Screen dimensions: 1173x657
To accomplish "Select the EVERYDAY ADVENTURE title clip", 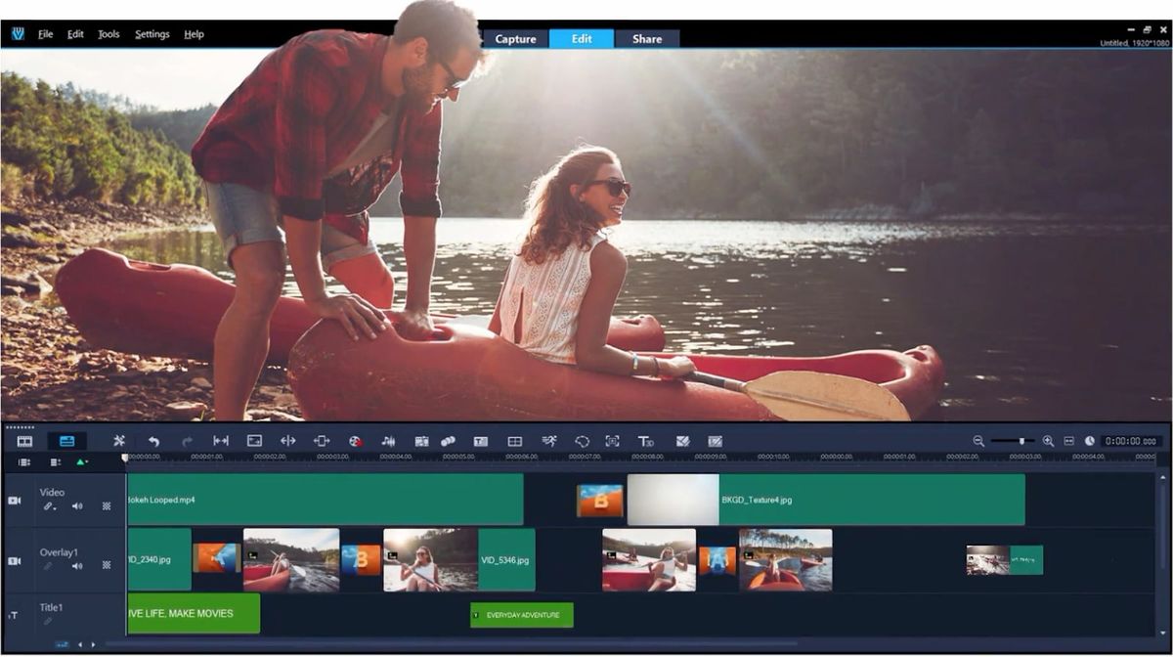I will (522, 615).
